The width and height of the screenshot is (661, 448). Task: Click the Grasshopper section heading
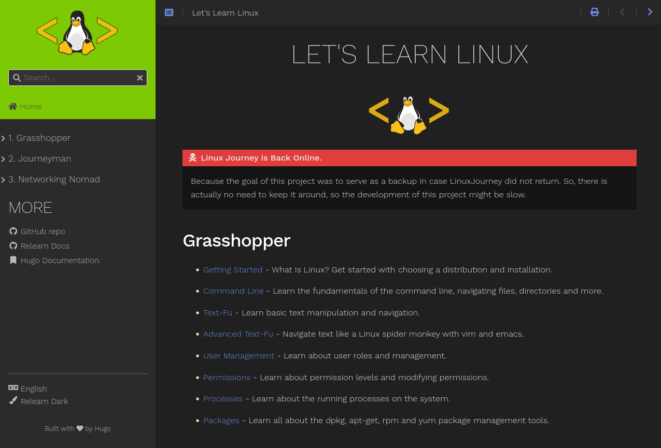[236, 241]
